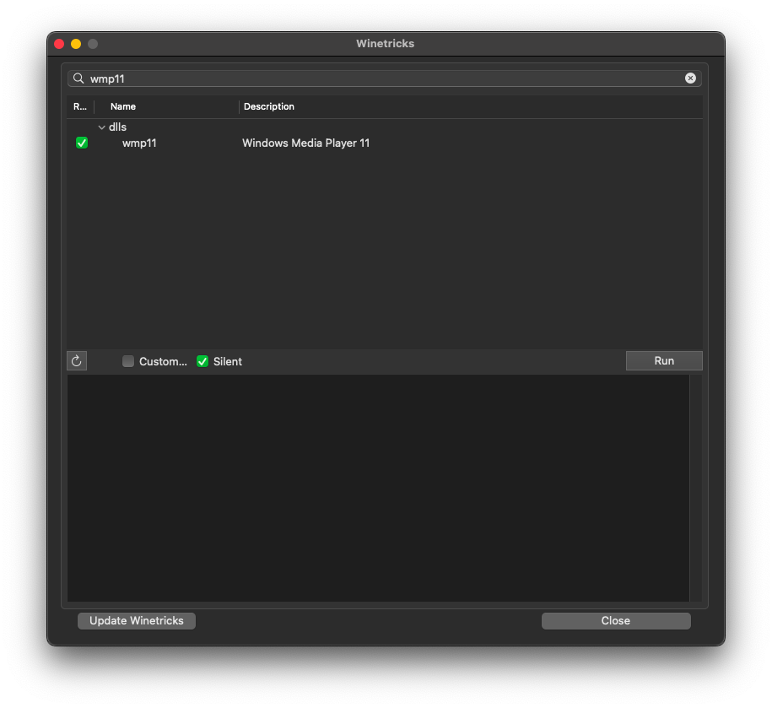Click the Windows Media Player 11 description
The height and width of the screenshot is (708, 772).
(305, 143)
